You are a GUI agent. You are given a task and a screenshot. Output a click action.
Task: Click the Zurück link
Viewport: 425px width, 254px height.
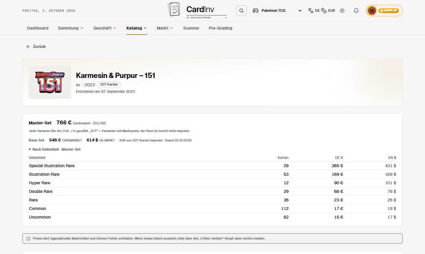click(x=36, y=47)
